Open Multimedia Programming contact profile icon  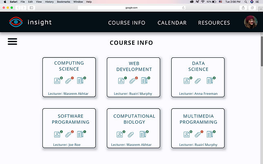[x=187, y=135]
